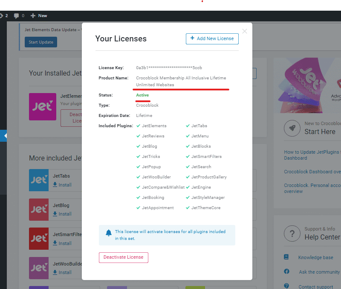
Task: Click Add New License button
Action: tap(212, 39)
